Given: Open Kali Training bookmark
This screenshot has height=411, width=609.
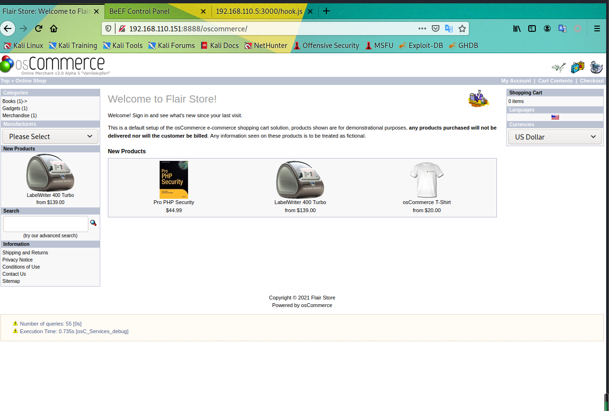Looking at the screenshot, I should 73,46.
